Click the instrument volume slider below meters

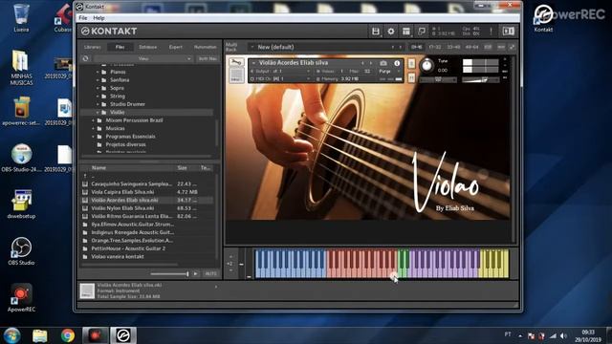click(x=480, y=80)
